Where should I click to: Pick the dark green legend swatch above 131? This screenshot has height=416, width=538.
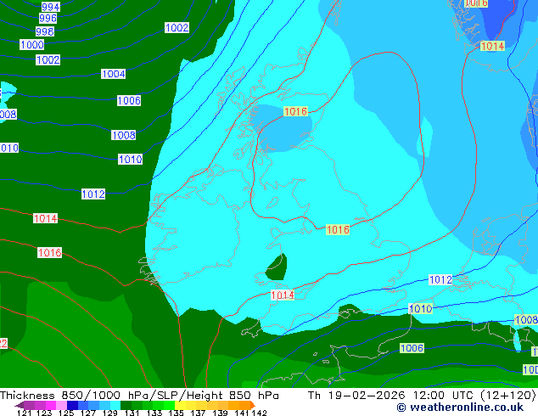click(x=126, y=405)
